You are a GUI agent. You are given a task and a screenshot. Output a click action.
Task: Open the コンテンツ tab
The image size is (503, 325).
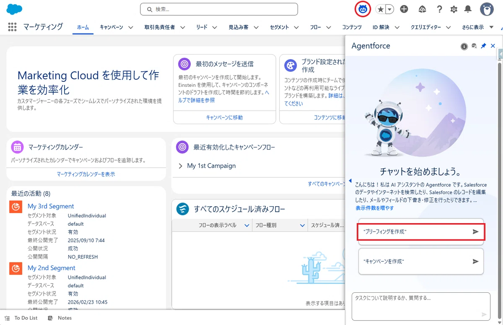(352, 27)
